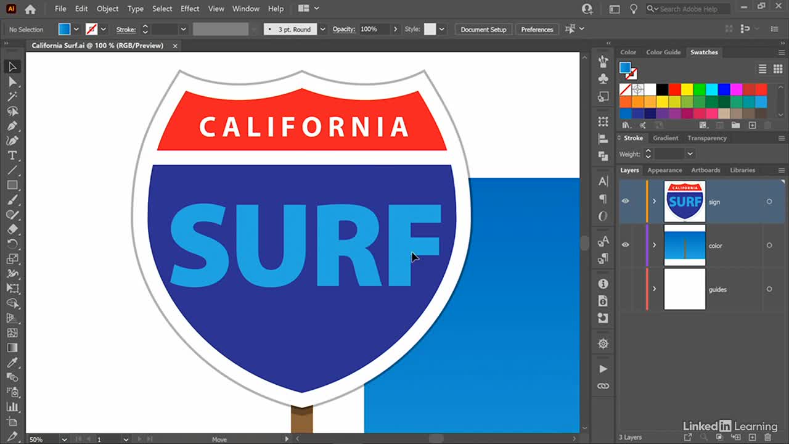Select the yellow swatch in top row
The height and width of the screenshot is (444, 789).
click(x=687, y=89)
